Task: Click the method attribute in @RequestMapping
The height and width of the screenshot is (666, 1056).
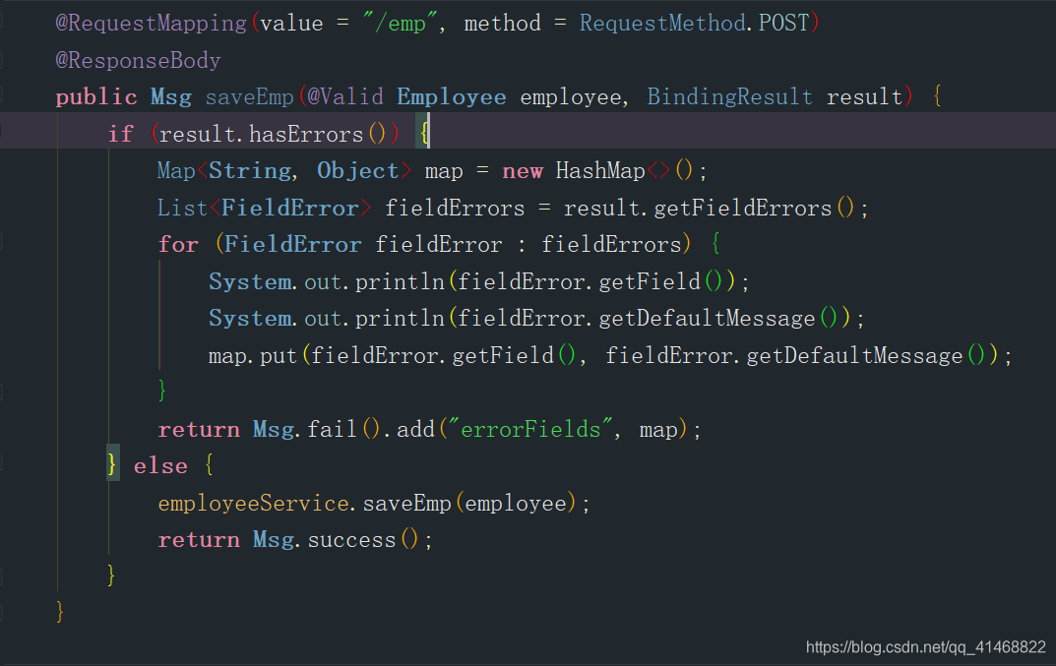Action: pos(502,24)
